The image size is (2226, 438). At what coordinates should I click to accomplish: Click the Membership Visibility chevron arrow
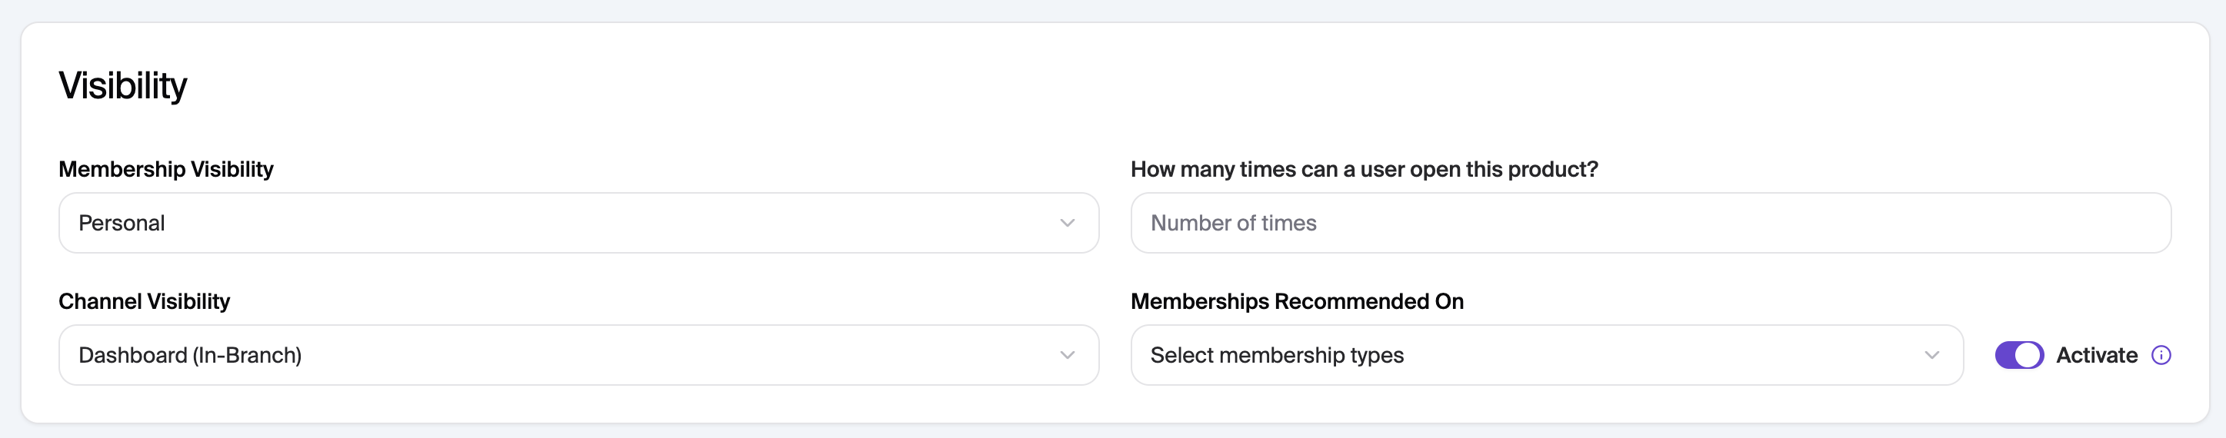pyautogui.click(x=1067, y=223)
